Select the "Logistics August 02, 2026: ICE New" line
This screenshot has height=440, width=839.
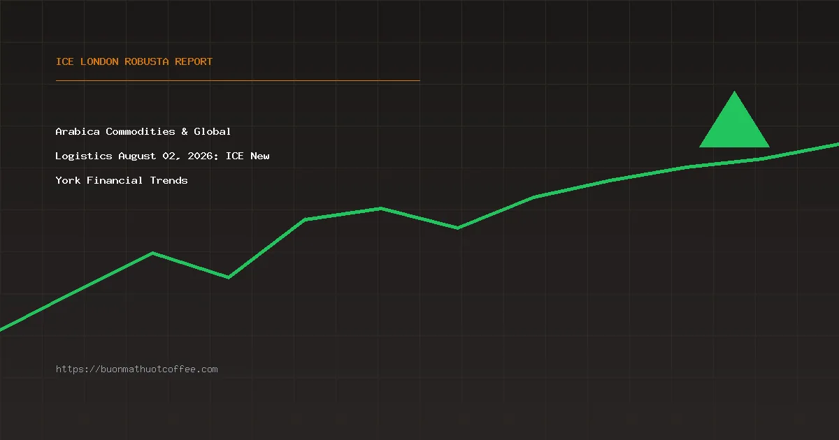[x=163, y=156]
